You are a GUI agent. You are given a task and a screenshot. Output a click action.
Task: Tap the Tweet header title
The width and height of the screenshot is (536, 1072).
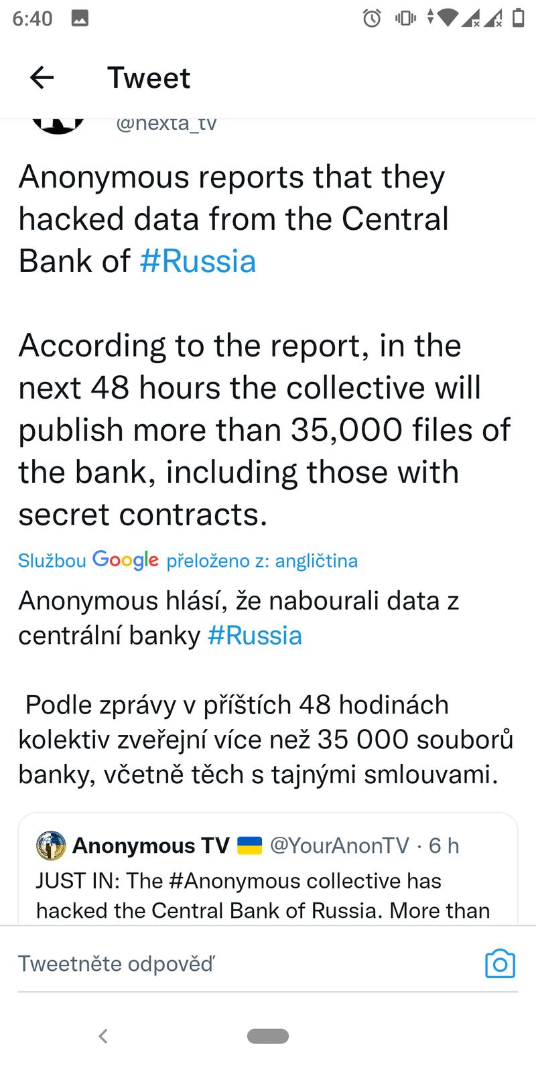[x=149, y=78]
